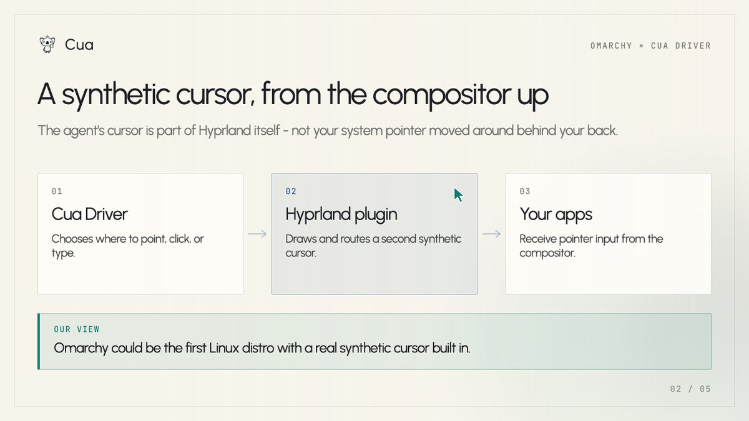This screenshot has width=749, height=421.
Task: Click the slide title about synthetic cursor
Action: tap(293, 95)
